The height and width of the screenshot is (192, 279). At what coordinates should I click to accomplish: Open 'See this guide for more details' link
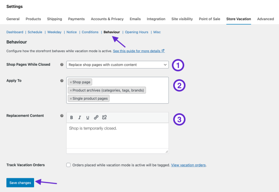[x=139, y=51]
